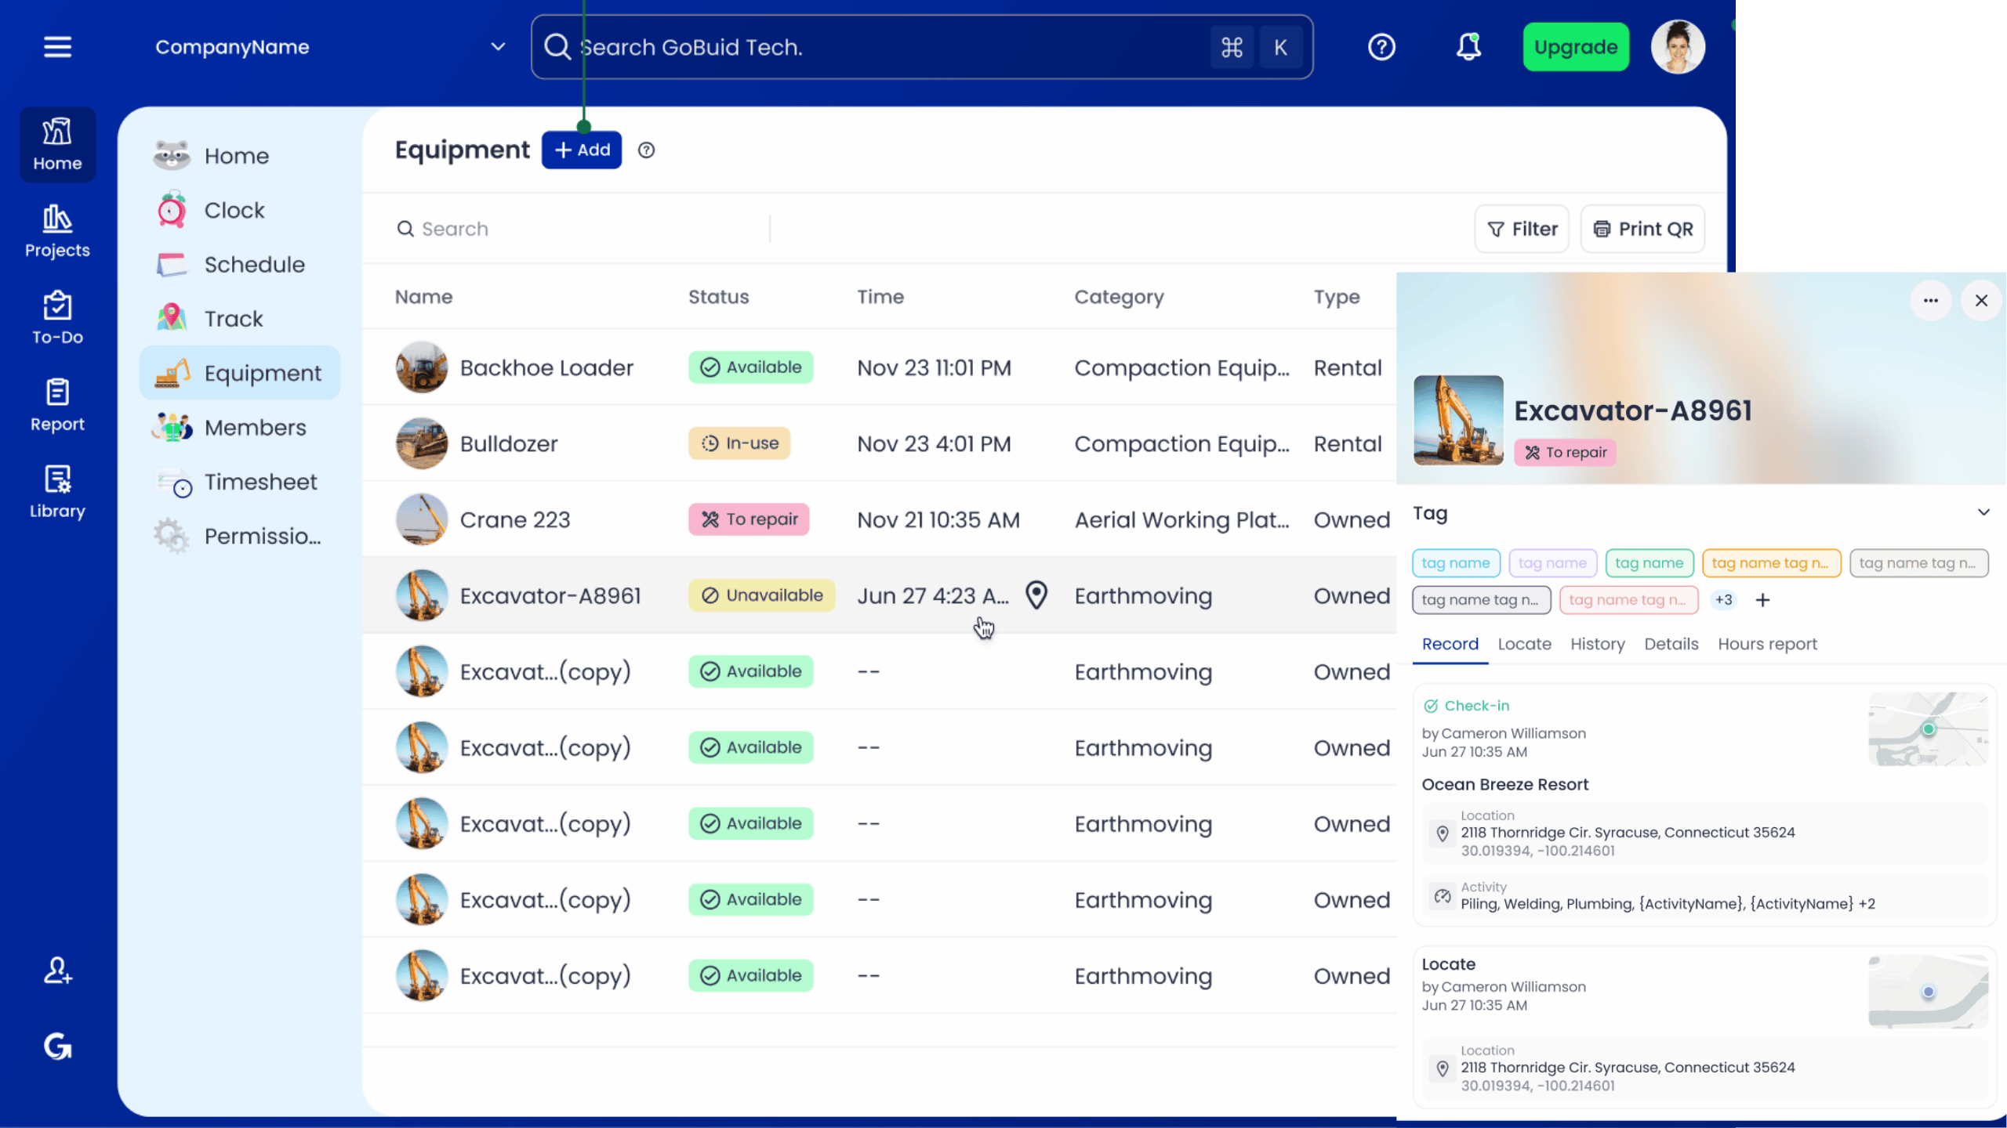Screen dimensions: 2007x1128
Task: Click the Library icon in left rail
Action: [57, 492]
